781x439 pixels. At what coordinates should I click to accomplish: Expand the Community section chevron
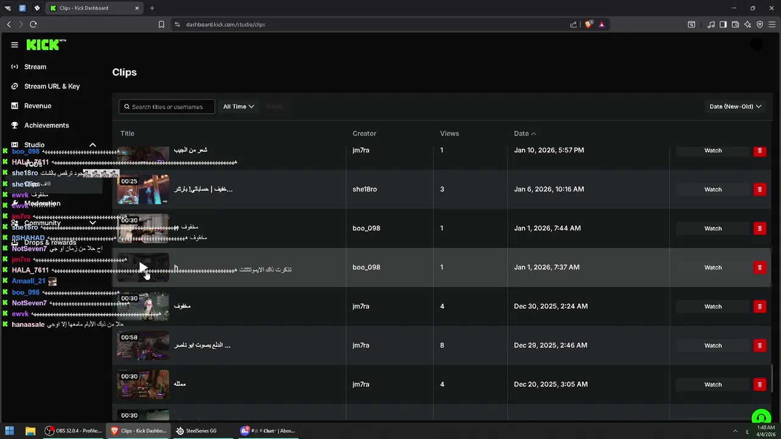coord(93,223)
